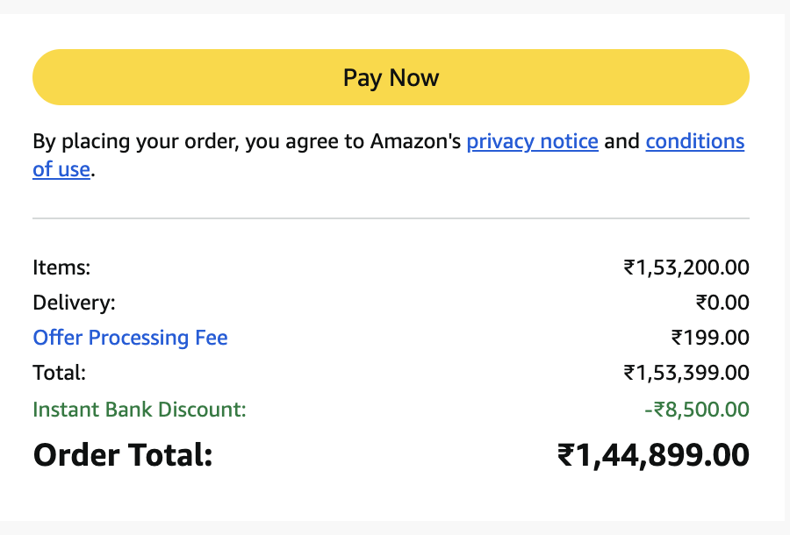The height and width of the screenshot is (535, 790).
Task: Click the horizontal divider above Items
Action: (391, 218)
